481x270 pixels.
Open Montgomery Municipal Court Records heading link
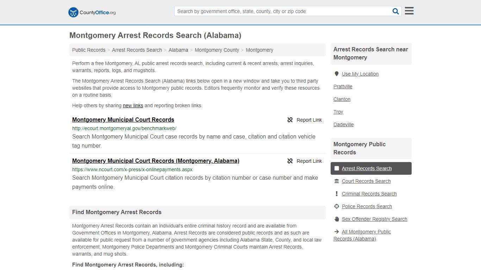click(123, 120)
